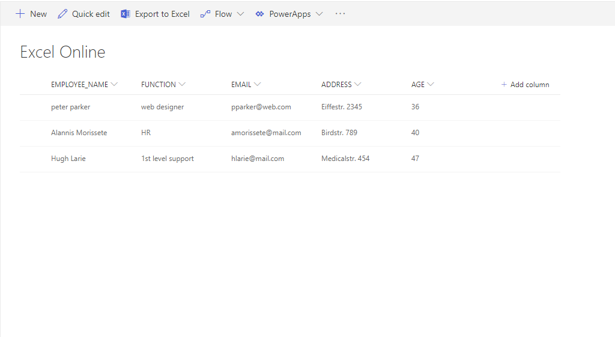Open FUNCTION column header dropdown arrow
615x337 pixels.
click(x=182, y=85)
